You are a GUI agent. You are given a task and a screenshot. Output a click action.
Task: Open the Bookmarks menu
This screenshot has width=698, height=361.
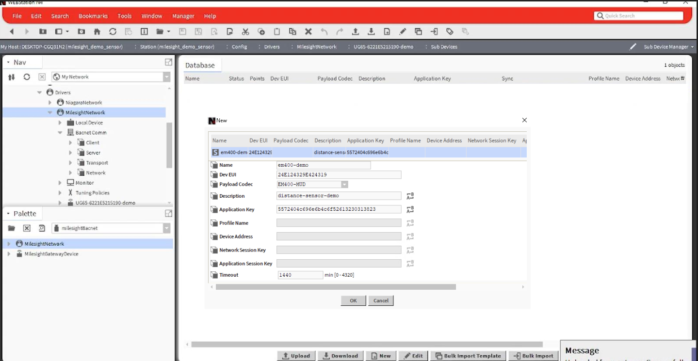(x=93, y=16)
